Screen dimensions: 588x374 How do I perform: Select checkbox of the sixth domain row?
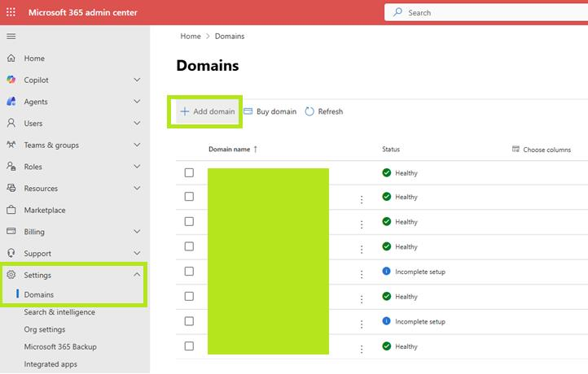(x=189, y=296)
